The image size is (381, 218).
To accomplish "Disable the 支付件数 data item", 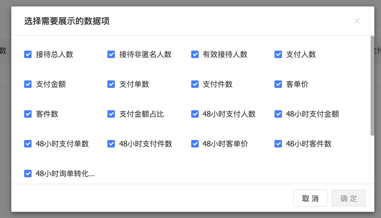I will click(195, 84).
